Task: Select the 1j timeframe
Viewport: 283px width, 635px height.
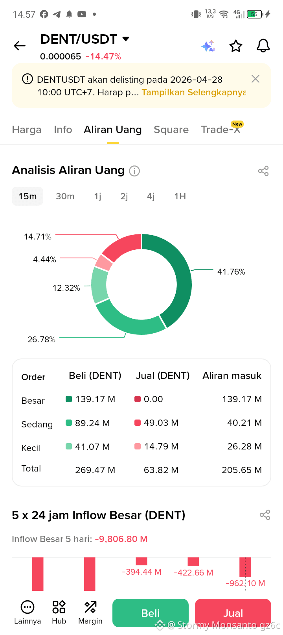Action: click(97, 196)
